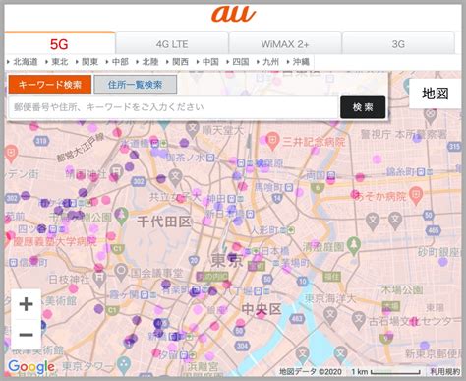Open the 4G LTE tab
Image resolution: width=466 pixels, height=381 pixels.
172,44
